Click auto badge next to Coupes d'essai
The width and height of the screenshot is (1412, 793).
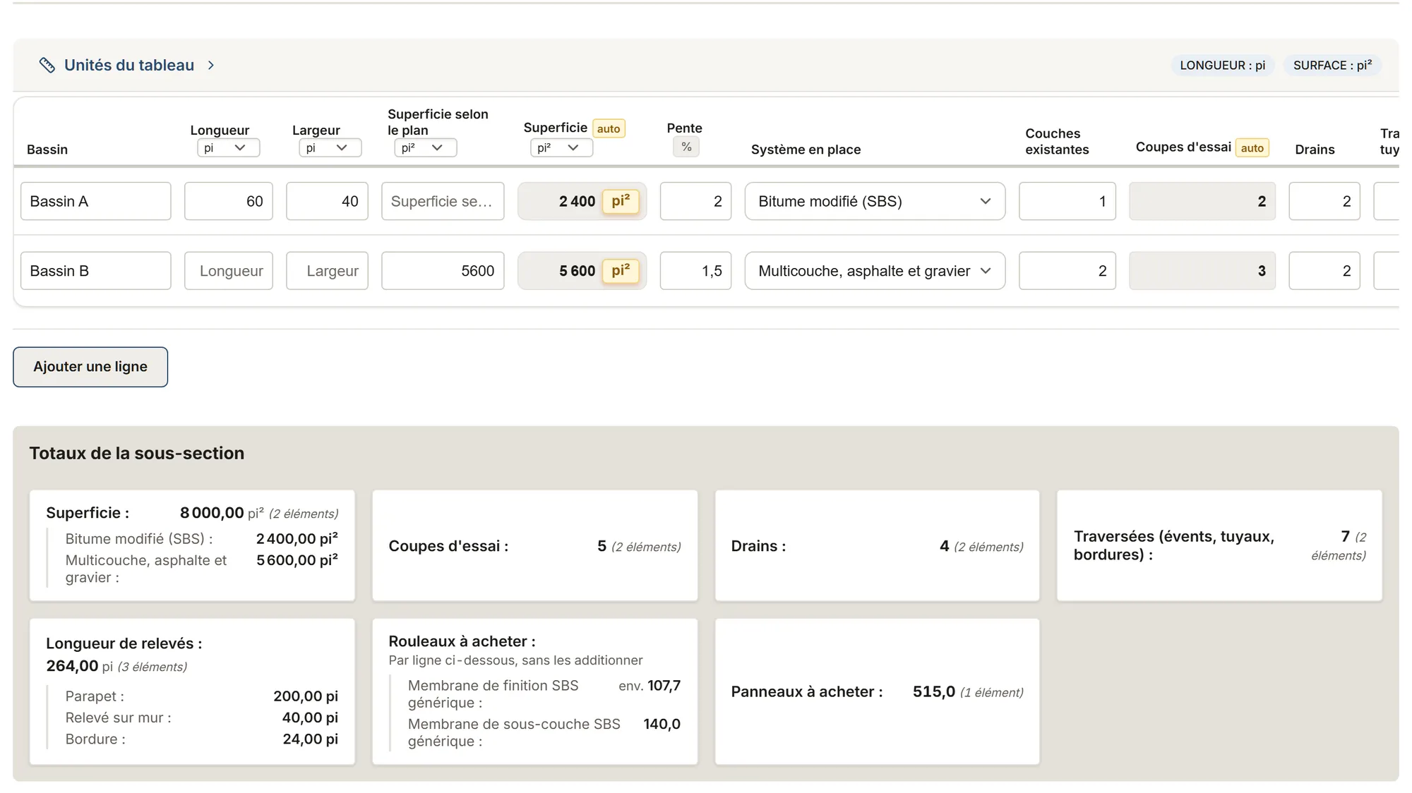(1252, 147)
